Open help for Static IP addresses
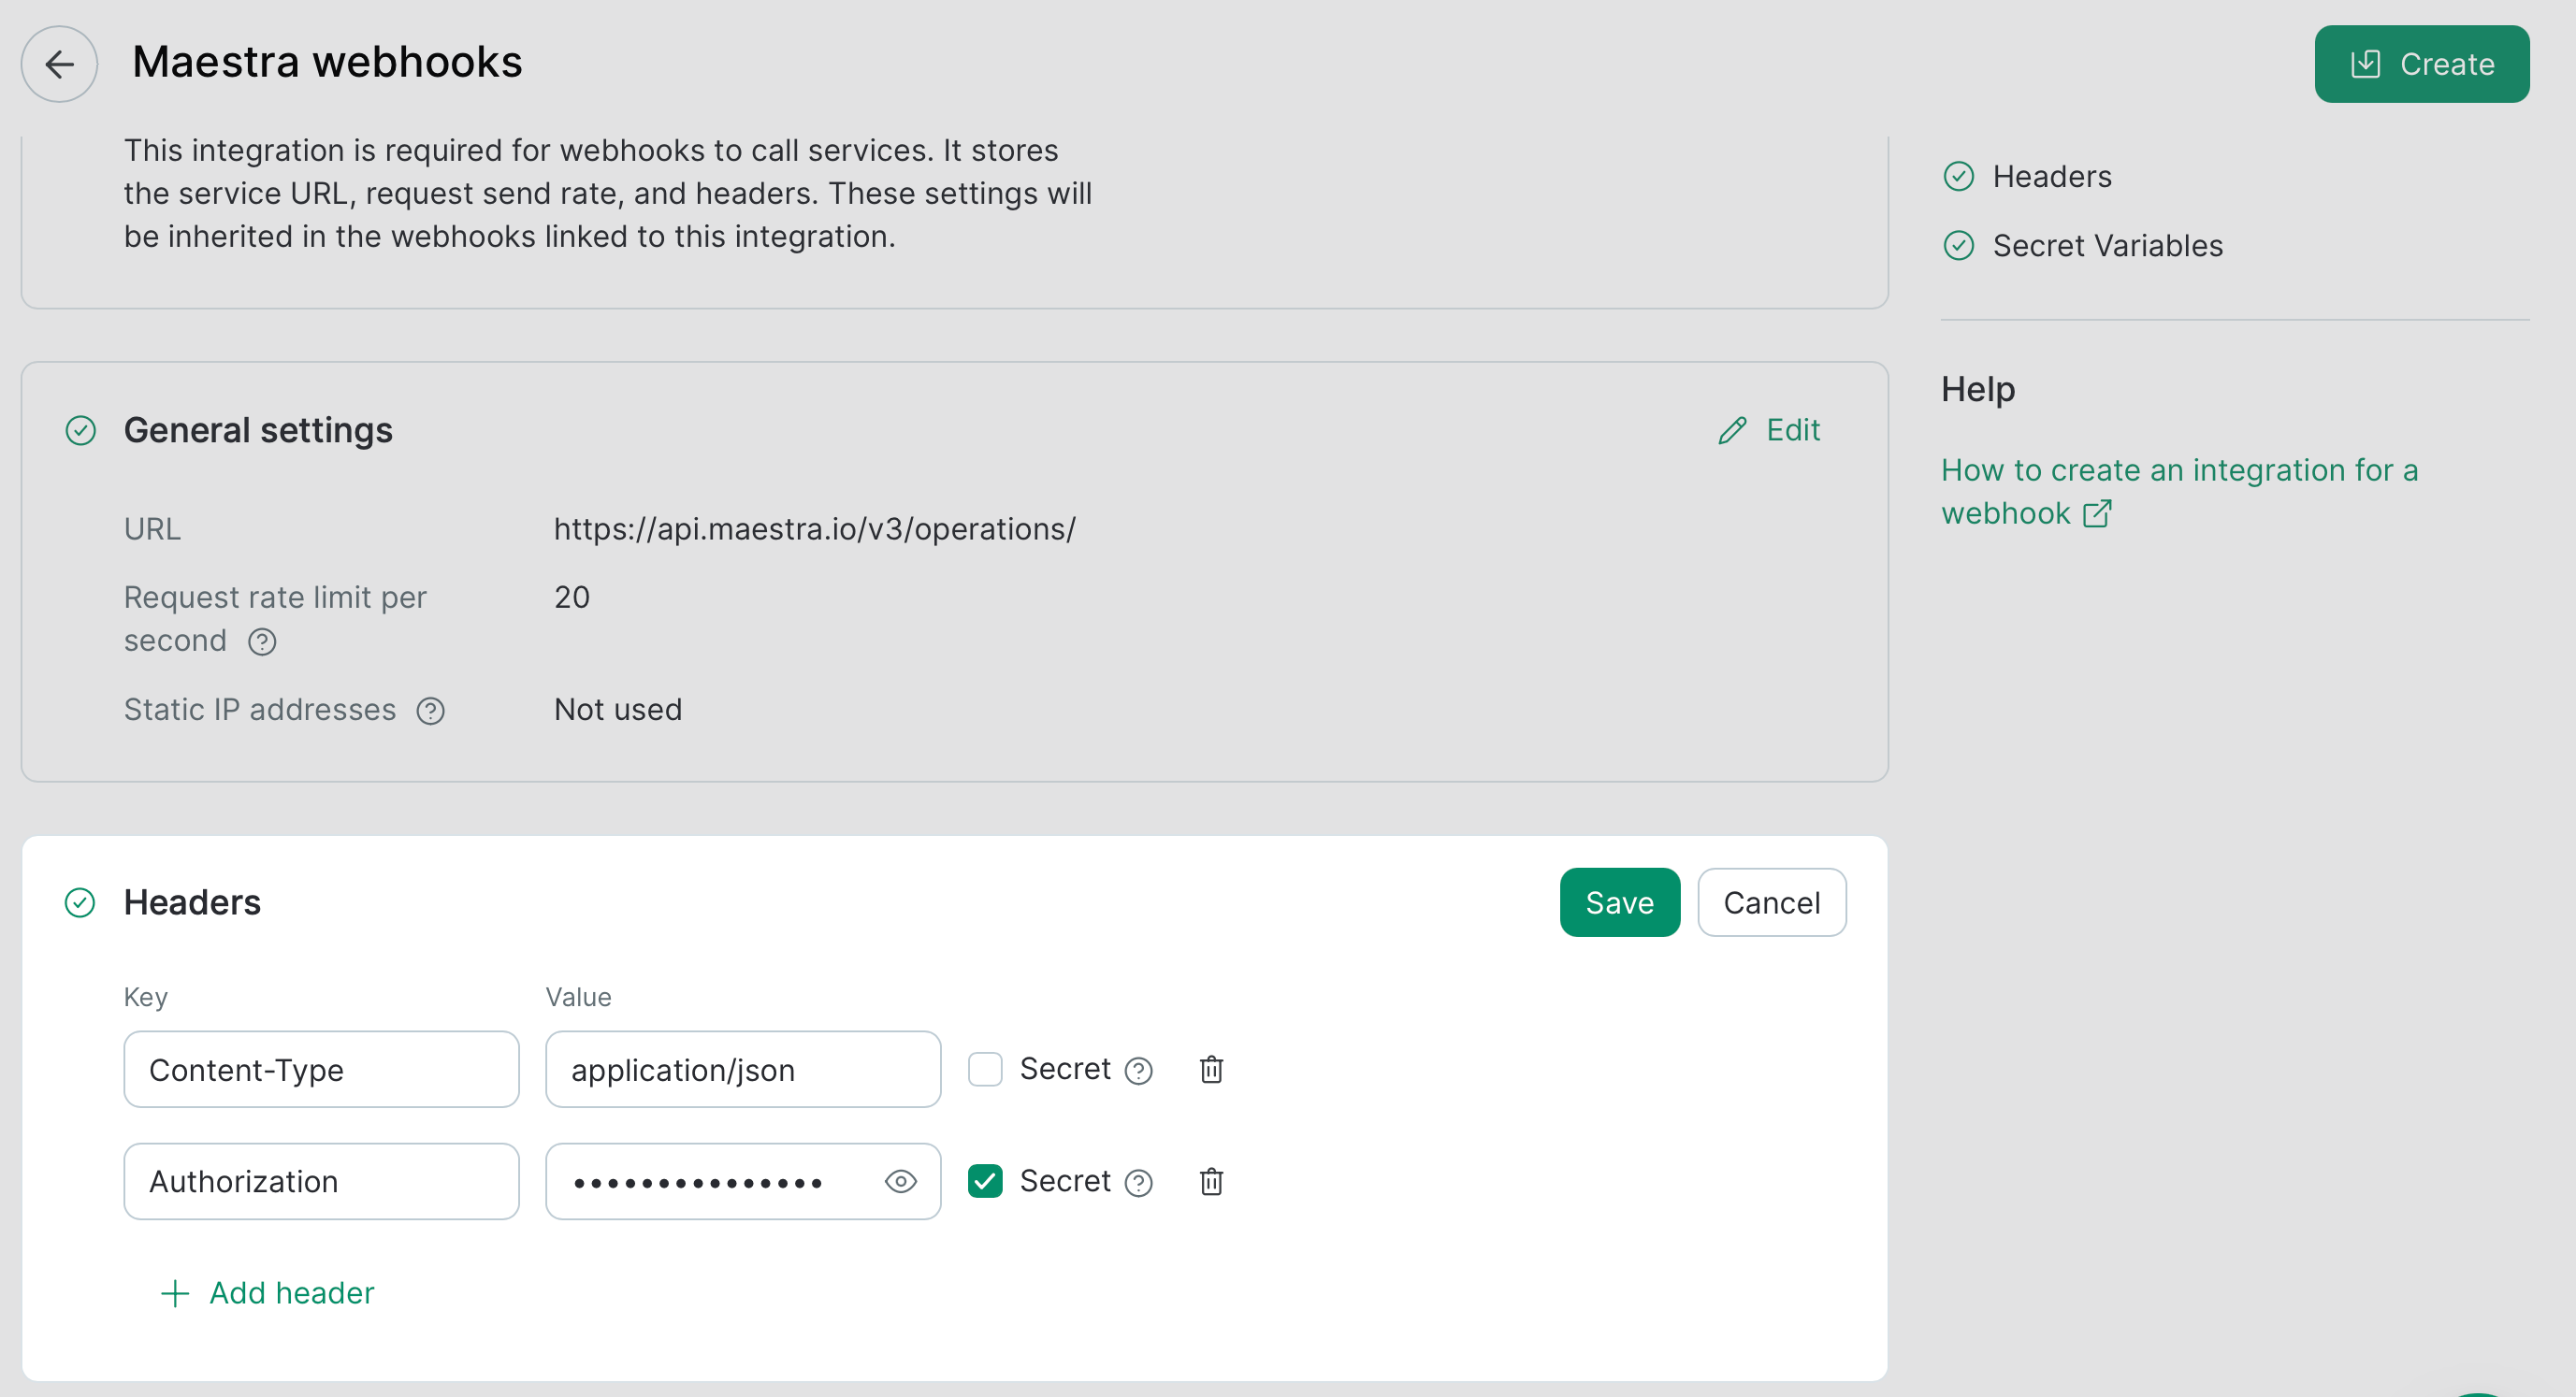This screenshot has width=2576, height=1397. [x=431, y=711]
